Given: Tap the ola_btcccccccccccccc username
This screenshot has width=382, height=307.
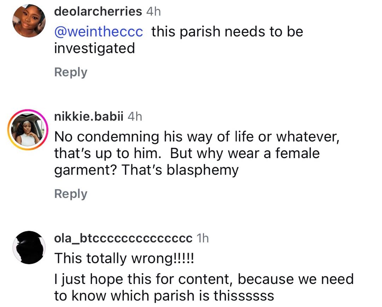Looking at the screenshot, I should coord(123,238).
